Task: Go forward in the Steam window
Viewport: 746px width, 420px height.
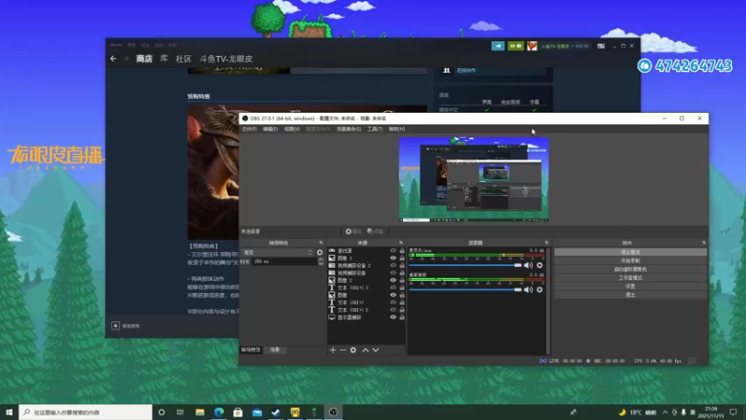Action: coord(126,59)
